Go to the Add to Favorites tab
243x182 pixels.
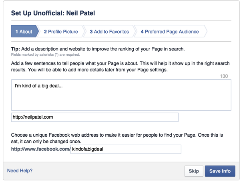point(109,32)
